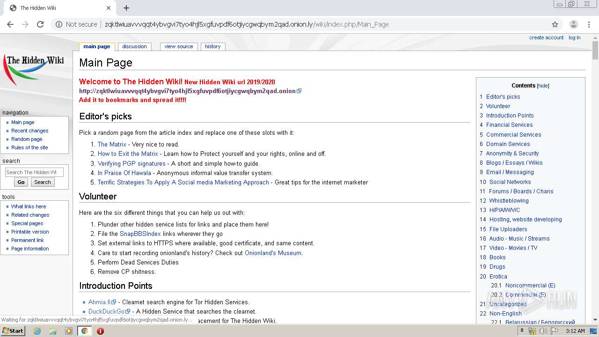
Task: Open the Windows Start menu
Action: tap(13, 331)
